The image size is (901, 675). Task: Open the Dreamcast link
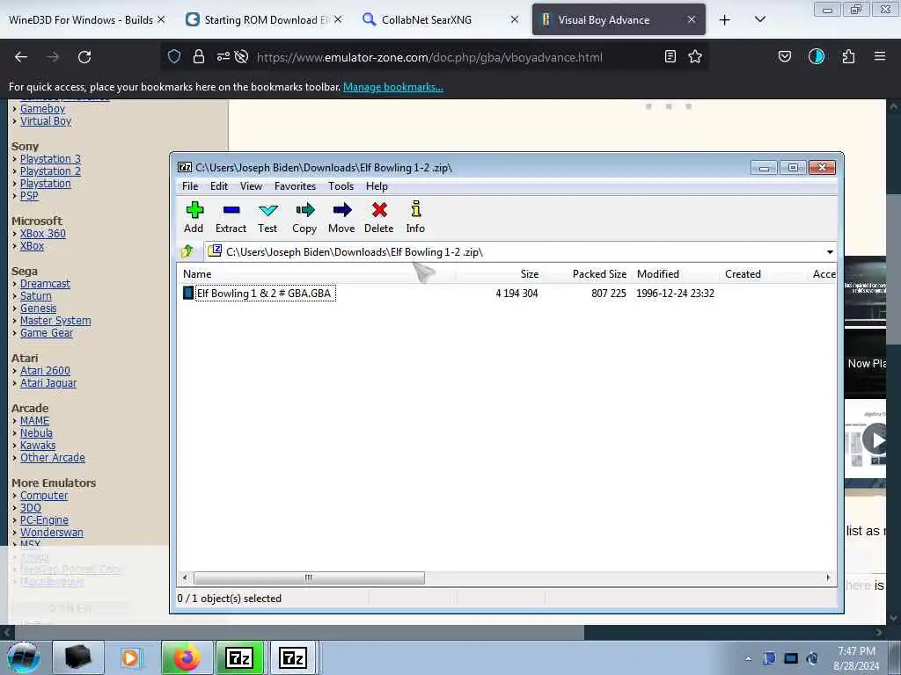click(x=46, y=284)
